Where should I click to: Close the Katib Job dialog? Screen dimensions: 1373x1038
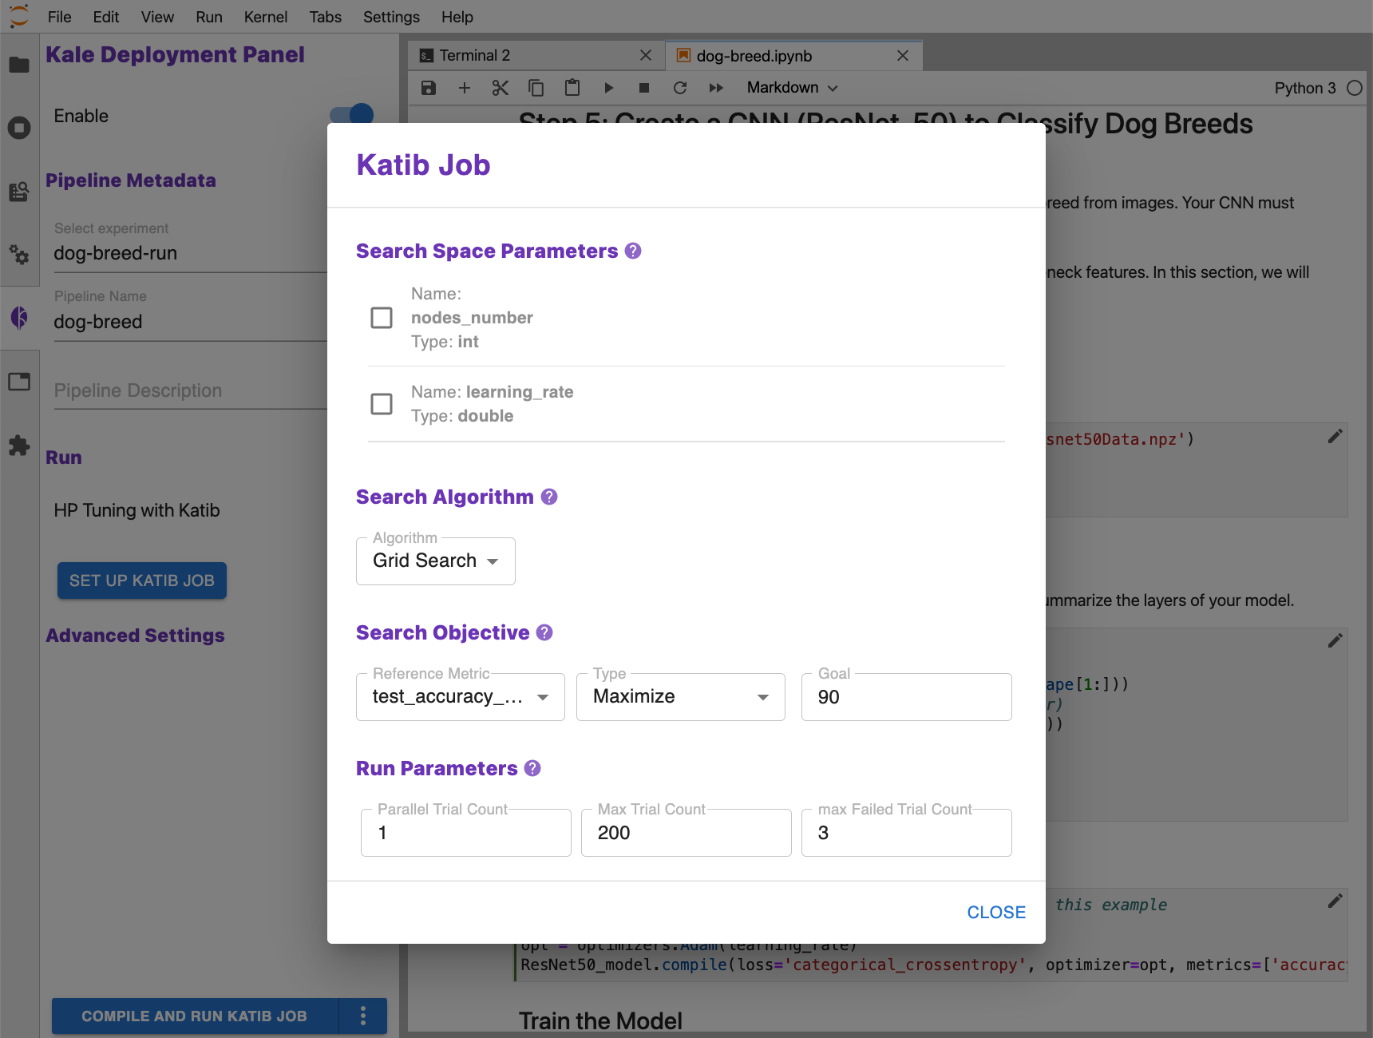tap(996, 912)
